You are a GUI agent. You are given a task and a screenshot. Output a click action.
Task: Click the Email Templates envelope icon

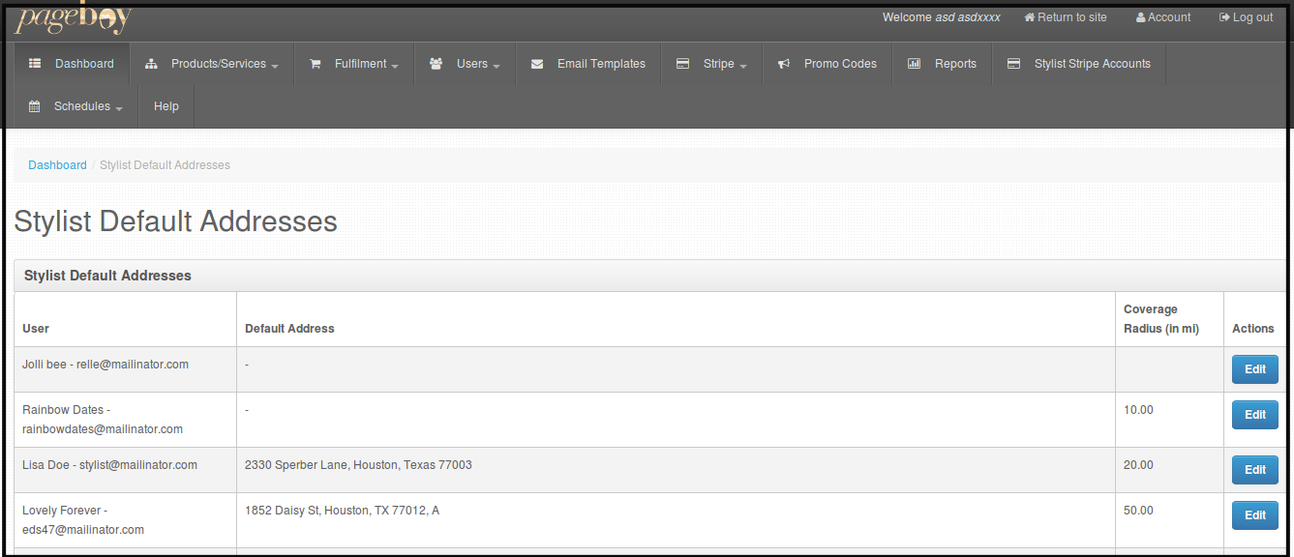(537, 64)
